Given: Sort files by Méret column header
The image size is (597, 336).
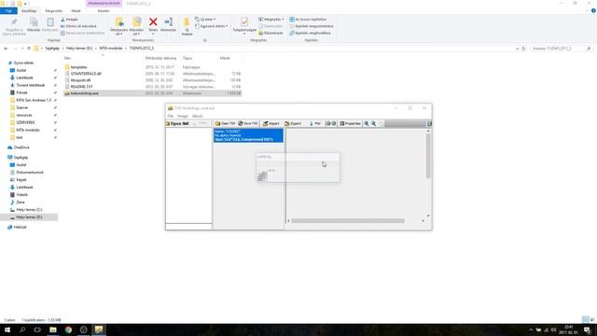Looking at the screenshot, I should point(225,58).
